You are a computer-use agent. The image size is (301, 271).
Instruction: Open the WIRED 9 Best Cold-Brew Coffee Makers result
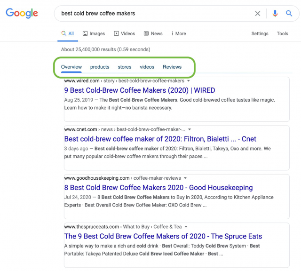[x=140, y=90]
